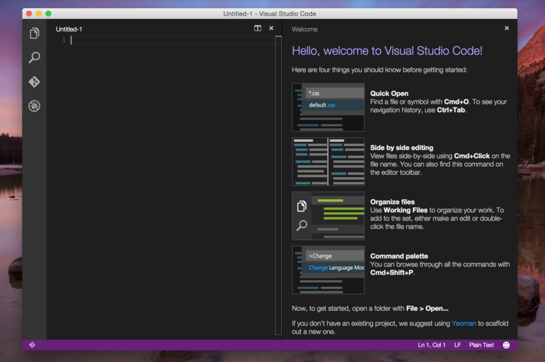Send feedback via the smiley icon
Screen dimensions: 545x362
506,344
